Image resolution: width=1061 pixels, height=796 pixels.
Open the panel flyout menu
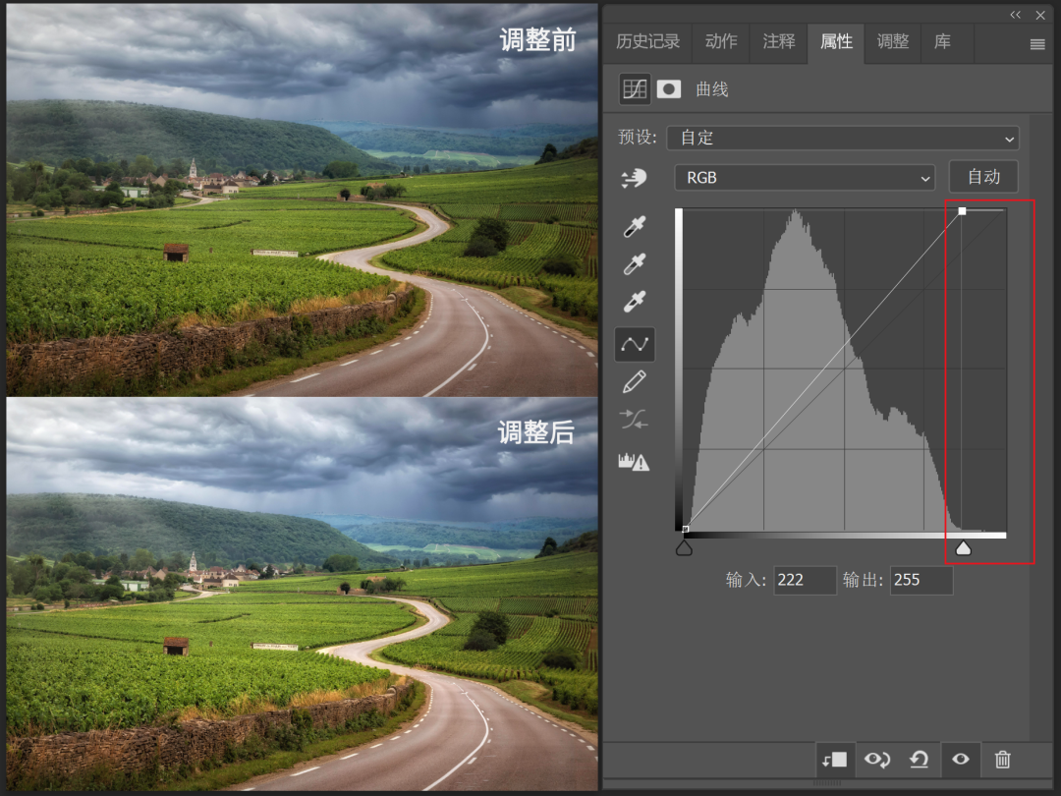(x=1037, y=44)
